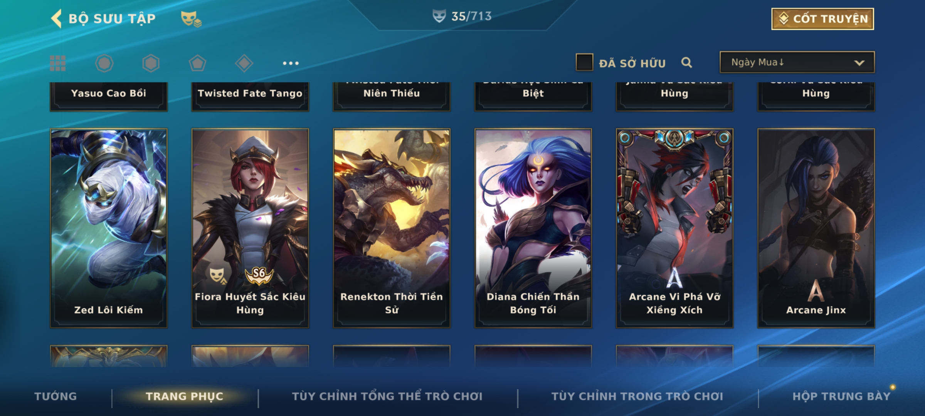Expand the Ngày Mua sort dropdown
The width and height of the screenshot is (925, 416).
(x=797, y=62)
